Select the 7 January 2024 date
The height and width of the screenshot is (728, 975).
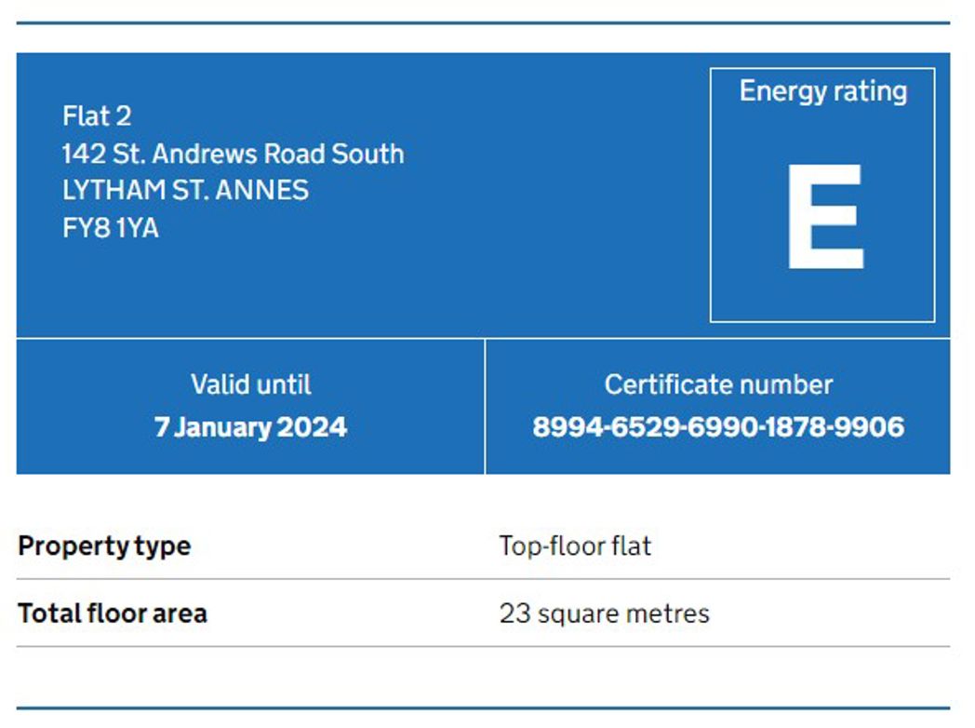pyautogui.click(x=250, y=427)
